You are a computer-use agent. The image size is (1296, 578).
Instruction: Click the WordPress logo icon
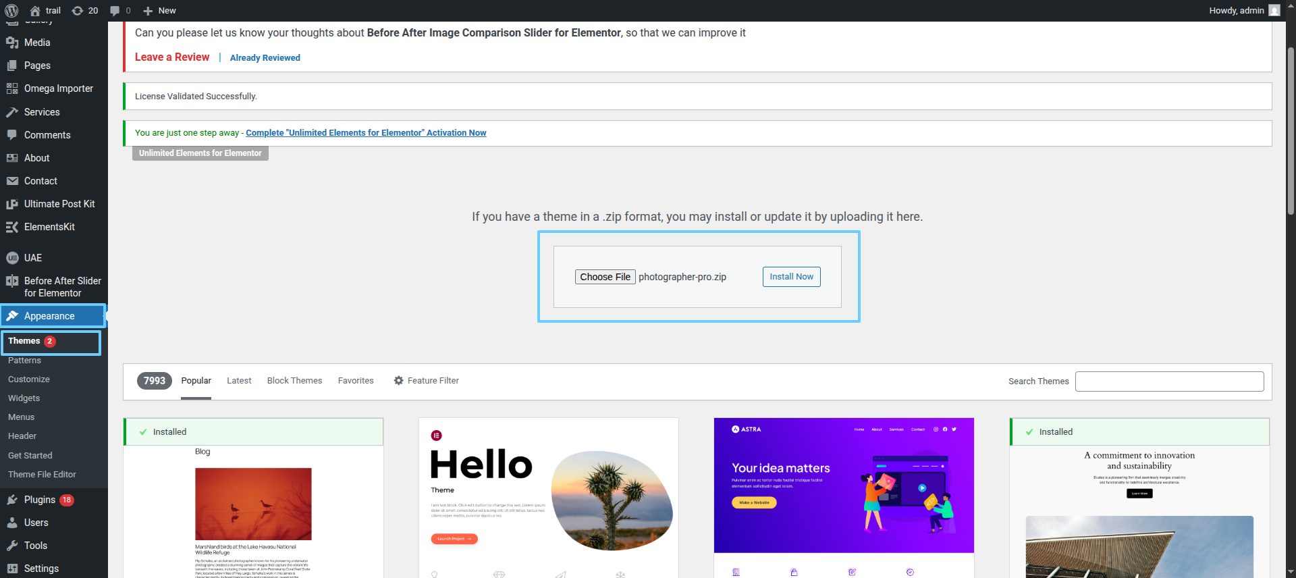(11, 11)
